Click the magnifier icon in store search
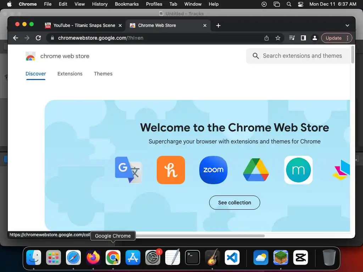363x272 pixels. 256,56
